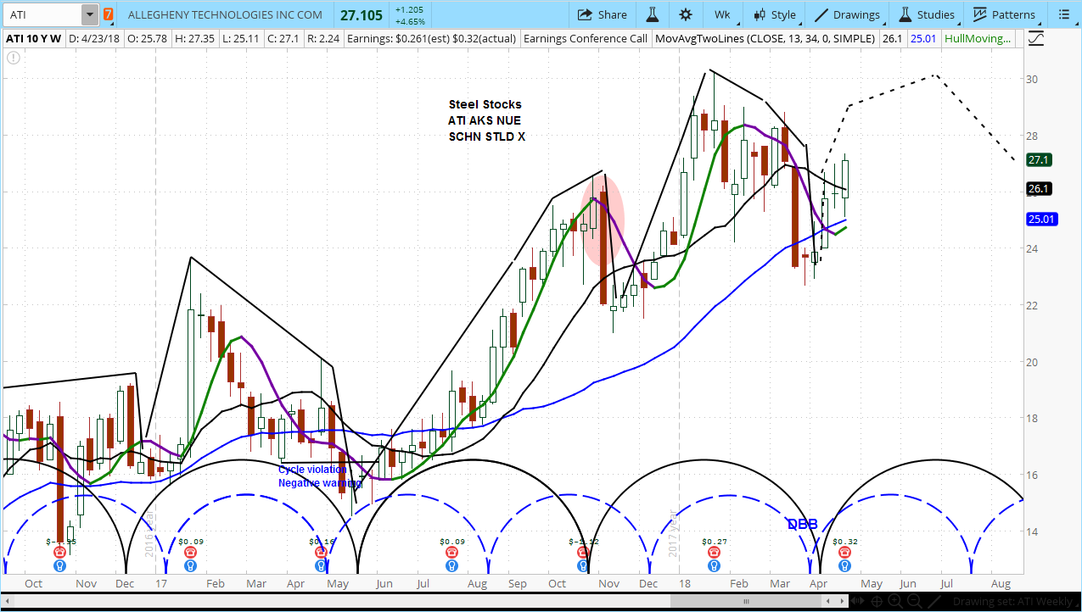Open the ATI symbol dropdown arrow
The width and height of the screenshot is (1082, 612).
coord(88,14)
